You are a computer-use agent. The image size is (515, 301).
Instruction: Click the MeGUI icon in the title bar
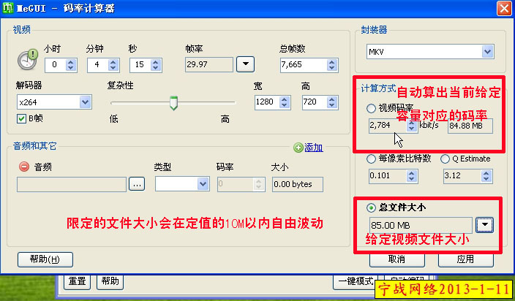(x=8, y=8)
